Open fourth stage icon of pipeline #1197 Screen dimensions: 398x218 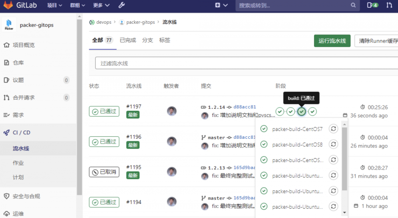[313, 111]
